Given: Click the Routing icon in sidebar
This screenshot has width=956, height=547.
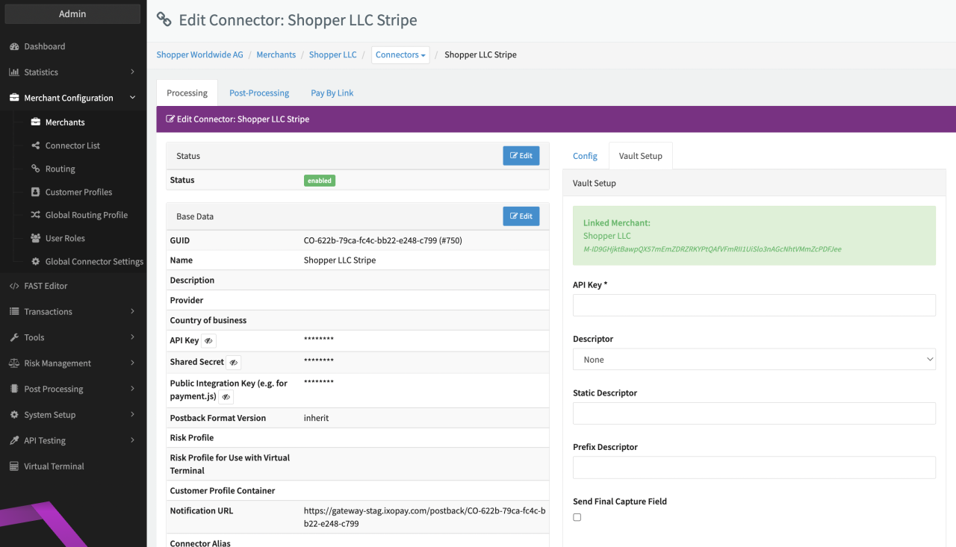Looking at the screenshot, I should [35, 169].
